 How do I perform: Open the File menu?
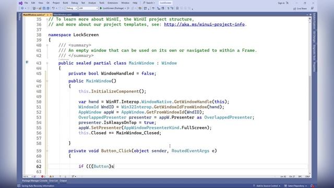pos(26,3)
